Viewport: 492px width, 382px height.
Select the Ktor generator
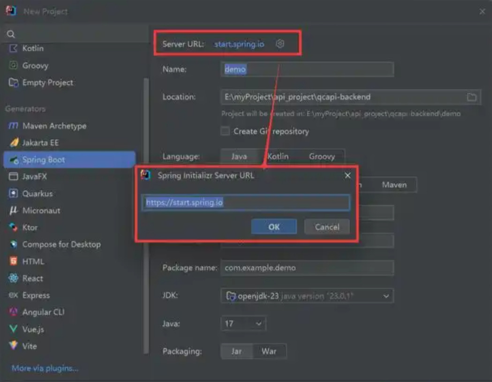pos(70,227)
